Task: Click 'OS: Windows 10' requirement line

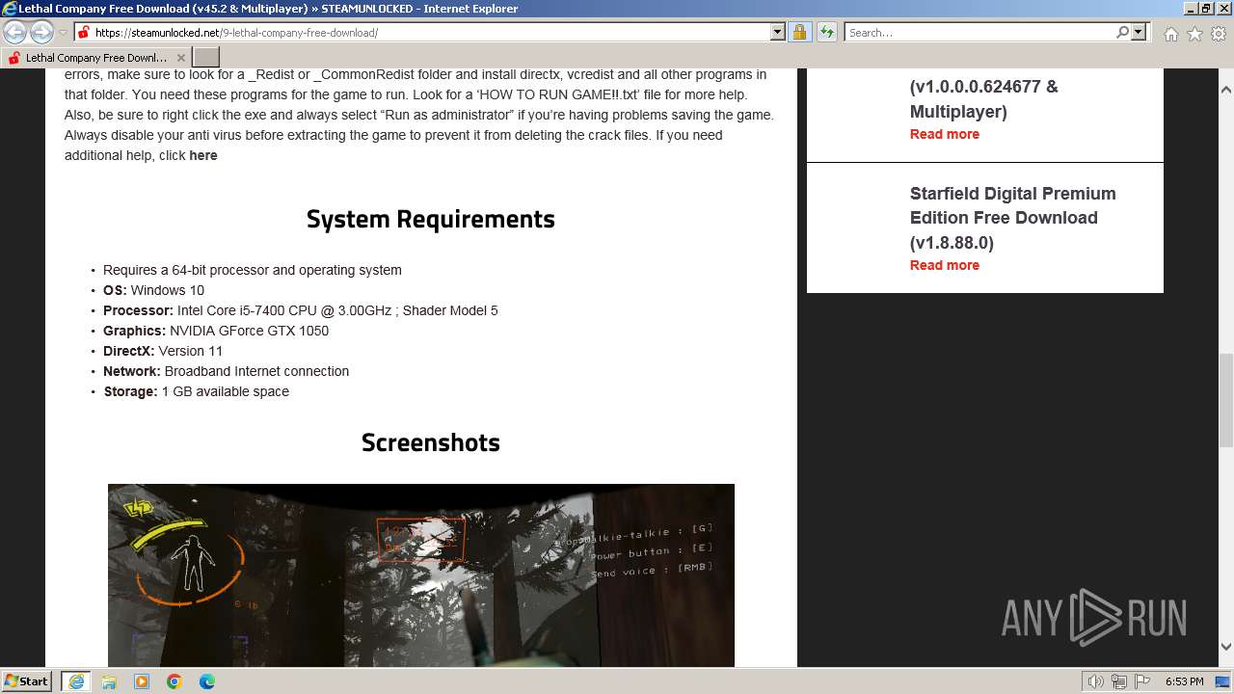Action: click(153, 290)
